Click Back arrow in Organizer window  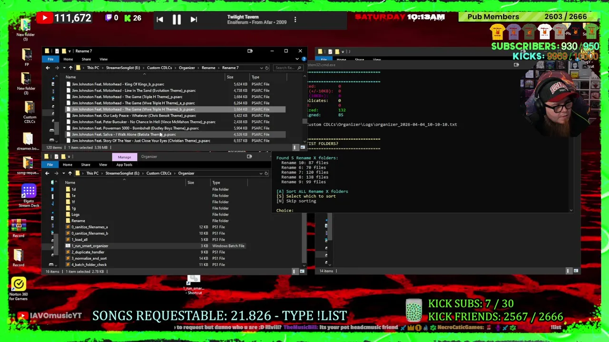pyautogui.click(x=47, y=173)
